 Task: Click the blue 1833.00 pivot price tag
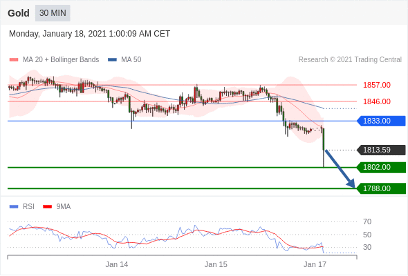coord(381,121)
